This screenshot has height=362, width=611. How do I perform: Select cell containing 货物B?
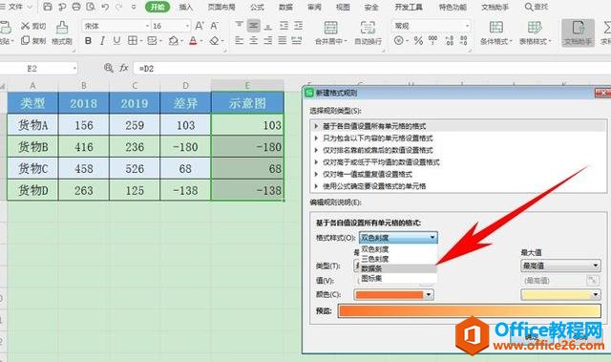(x=33, y=147)
